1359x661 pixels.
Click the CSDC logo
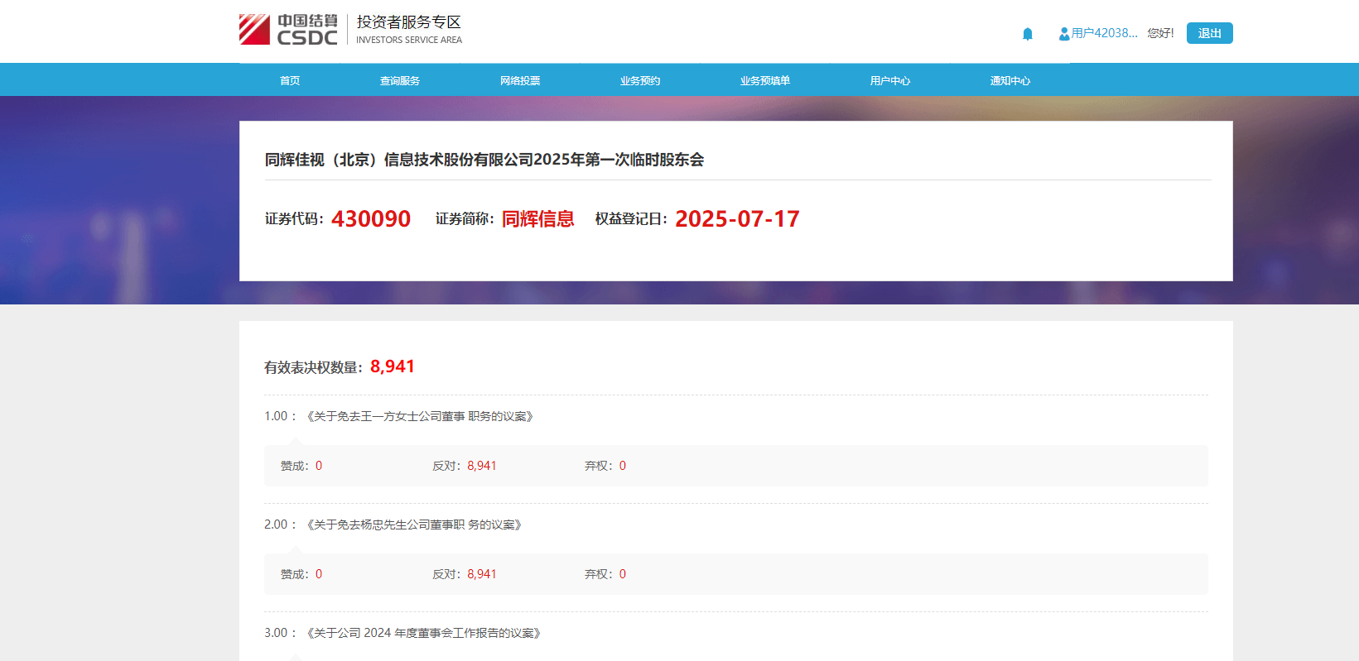288,30
